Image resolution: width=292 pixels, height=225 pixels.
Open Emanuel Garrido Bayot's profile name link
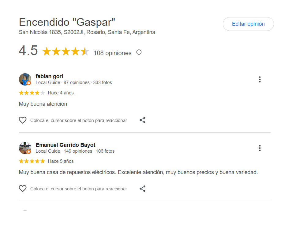point(66,145)
